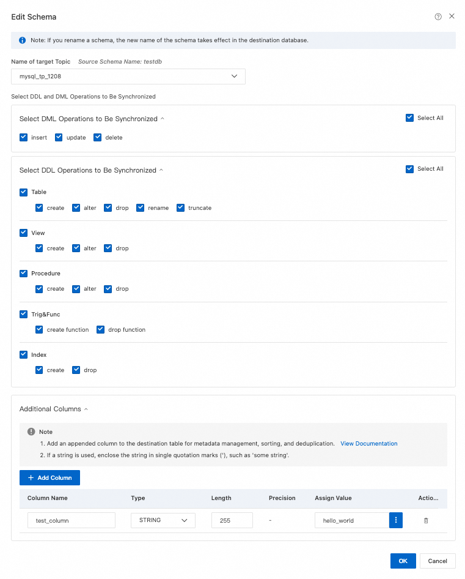Viewport: 465px width, 579px height.
Task: Toggle the drop function checkbox
Action: coord(101,329)
